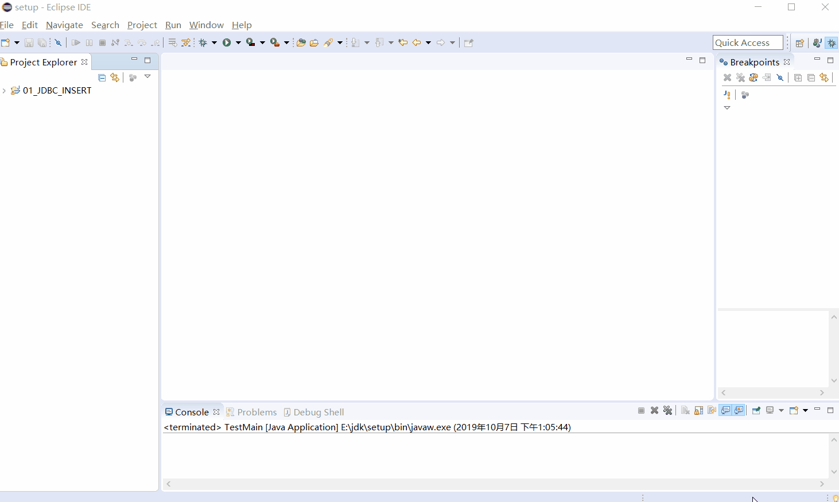
Task: Click the Step Into icon
Action: [x=129, y=42]
